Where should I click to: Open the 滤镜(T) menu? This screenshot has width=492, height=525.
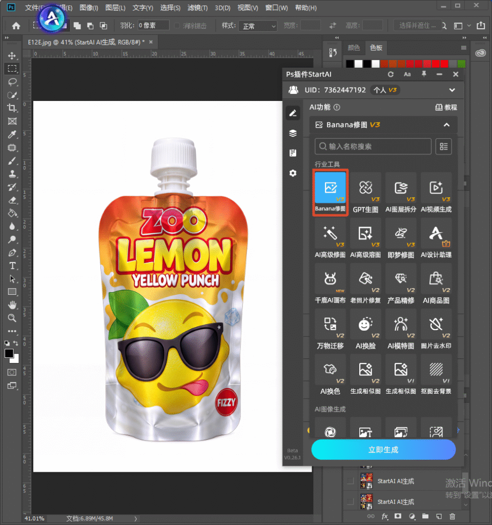pos(197,8)
